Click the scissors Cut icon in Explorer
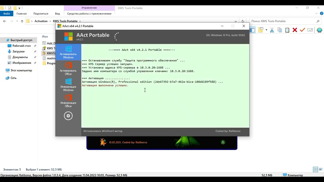324x182 pixels. (272, 30)
